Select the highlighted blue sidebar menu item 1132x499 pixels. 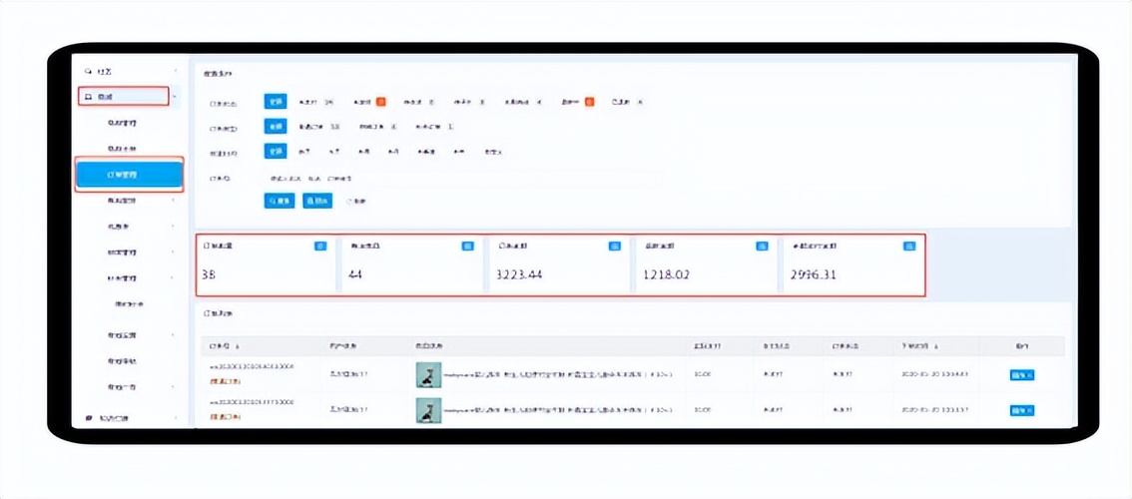click(x=129, y=175)
